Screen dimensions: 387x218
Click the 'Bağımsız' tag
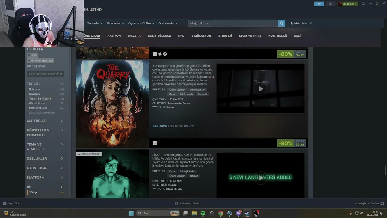click(193, 176)
